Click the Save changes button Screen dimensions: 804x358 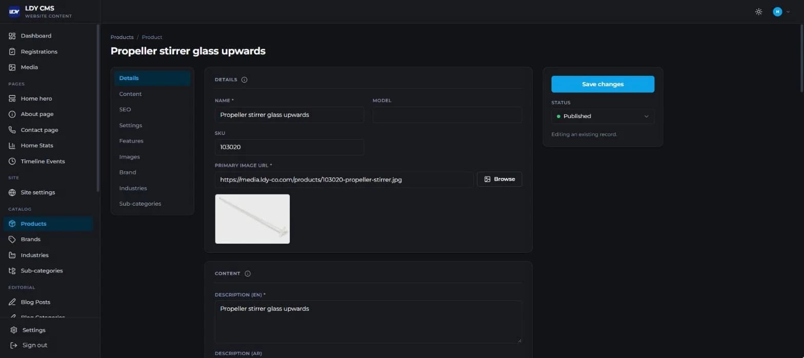click(x=603, y=84)
